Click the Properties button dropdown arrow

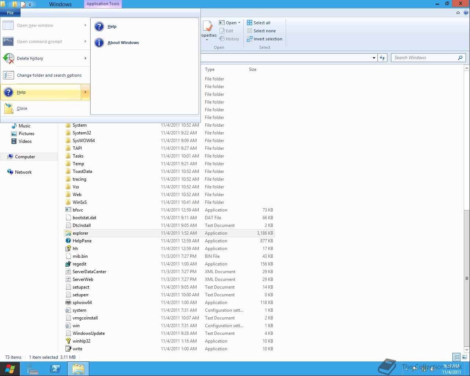(207, 40)
